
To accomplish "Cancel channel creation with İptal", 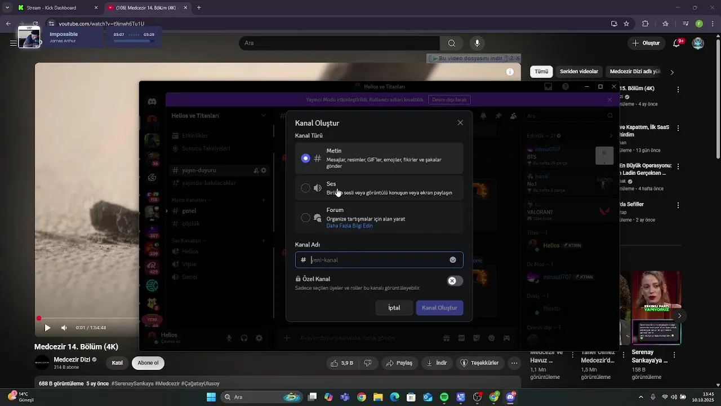I will click(394, 308).
